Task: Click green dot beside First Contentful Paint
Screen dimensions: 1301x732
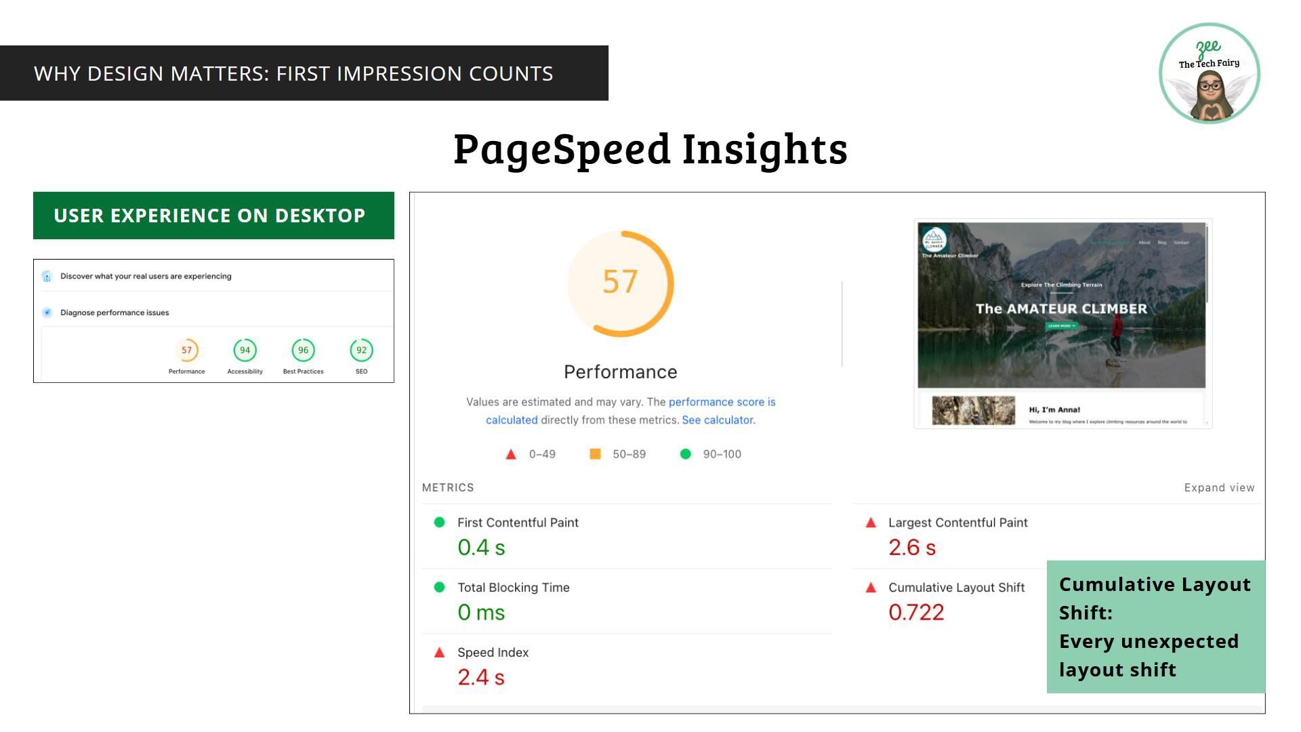Action: pyautogui.click(x=439, y=523)
